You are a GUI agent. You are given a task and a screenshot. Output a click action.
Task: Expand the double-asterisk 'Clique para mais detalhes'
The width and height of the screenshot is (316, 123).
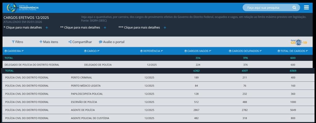click(x=105, y=28)
